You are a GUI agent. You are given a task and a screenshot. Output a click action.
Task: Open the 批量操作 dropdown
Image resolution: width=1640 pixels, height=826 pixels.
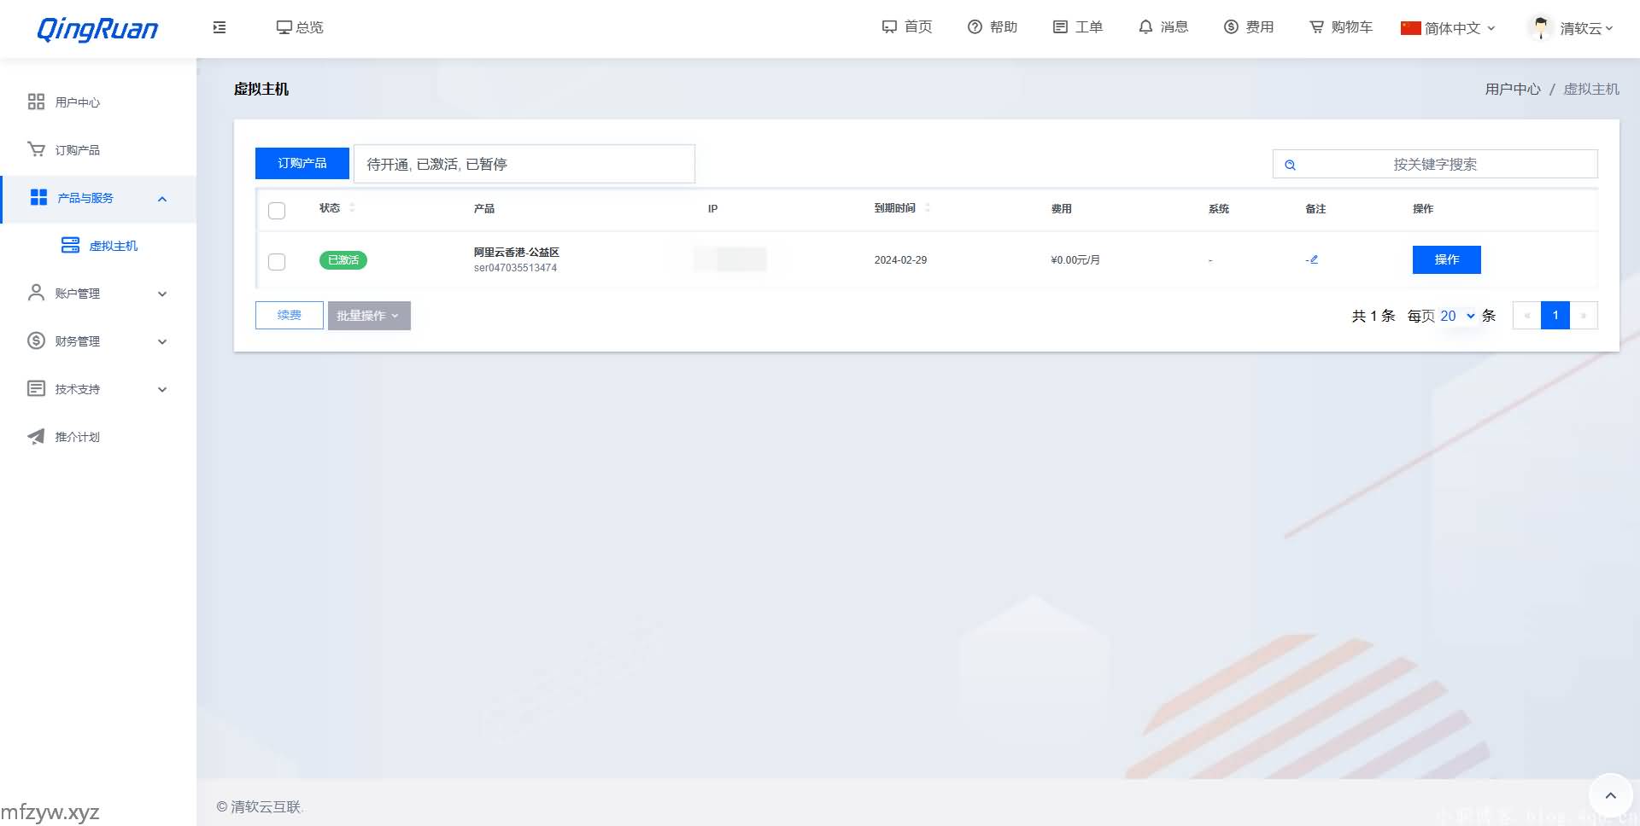pyautogui.click(x=369, y=316)
